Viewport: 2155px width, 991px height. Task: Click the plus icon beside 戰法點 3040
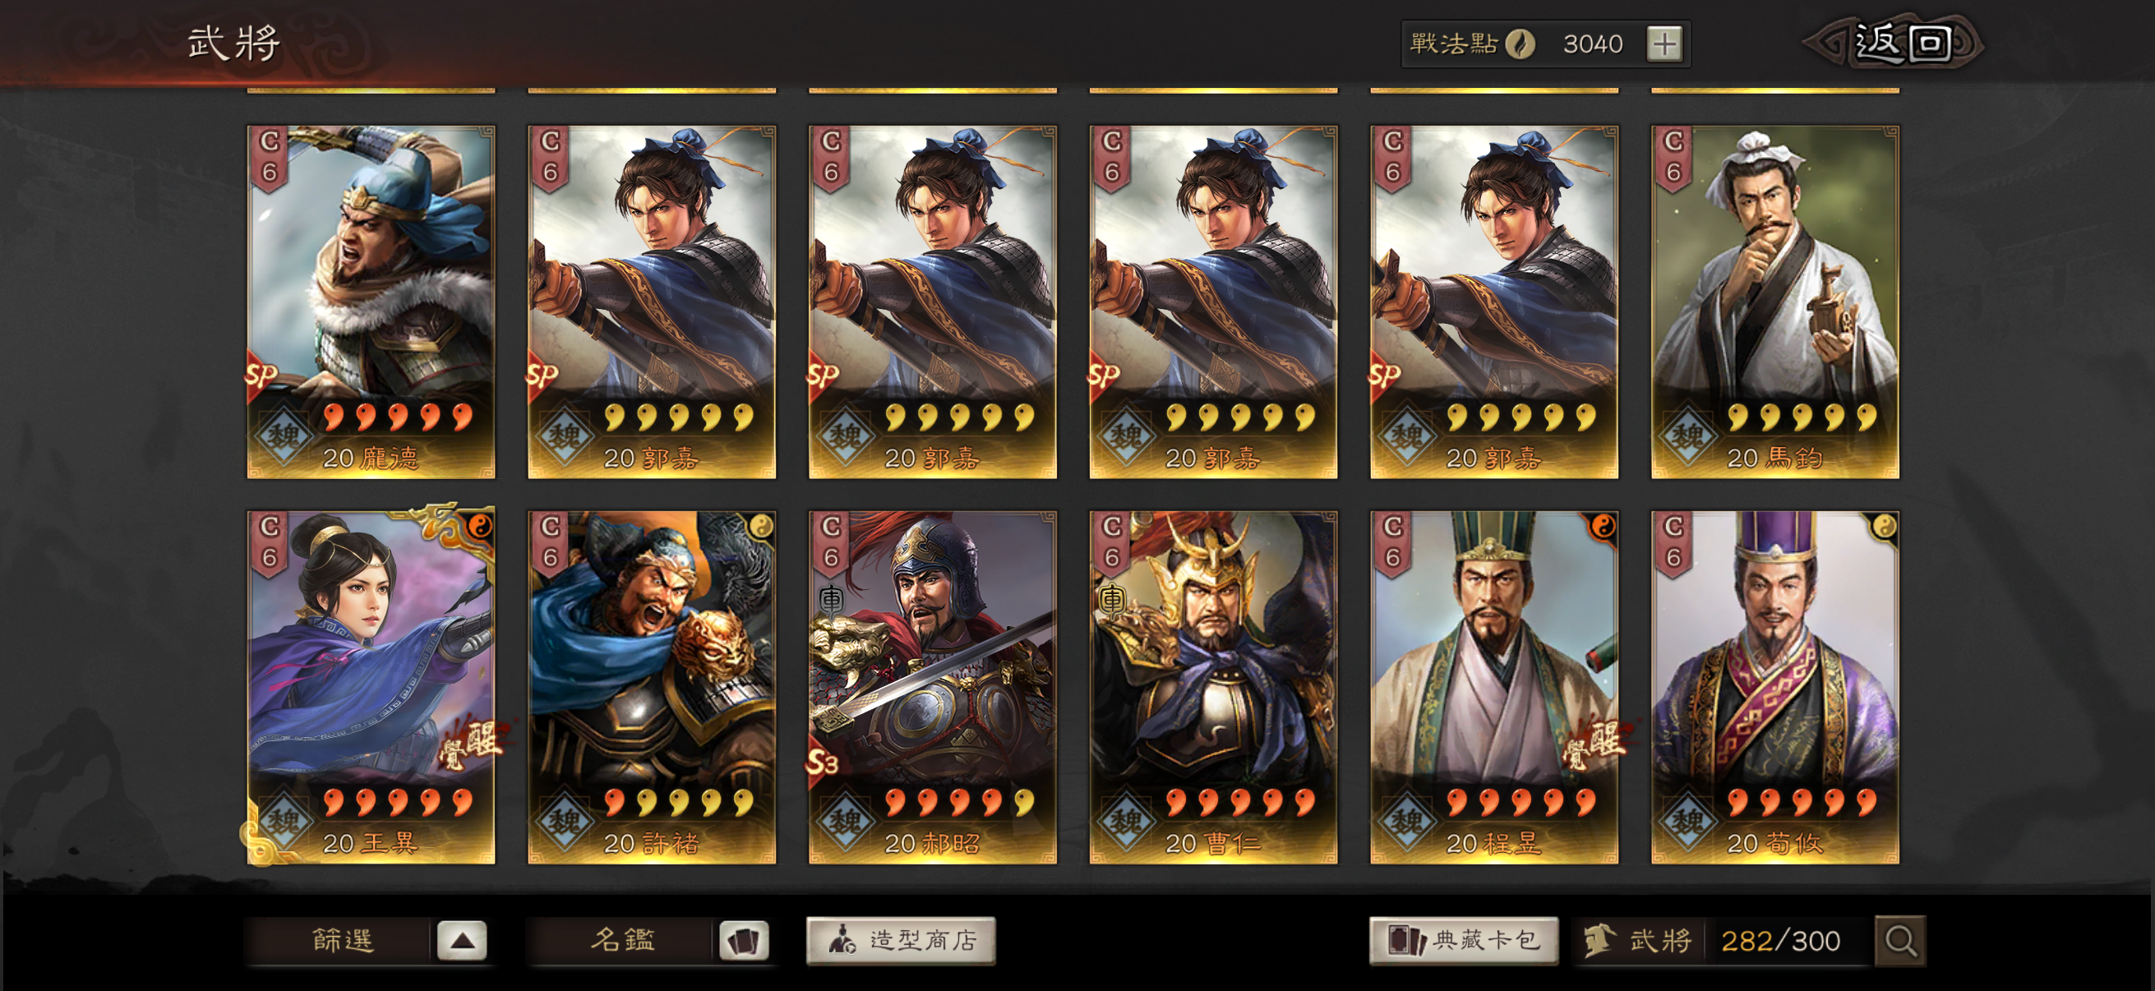(1664, 44)
